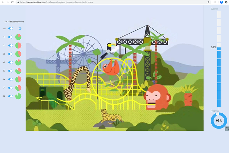Turn off the question 5 switch
Viewport: 229px width, 153px height.
pos(11,71)
